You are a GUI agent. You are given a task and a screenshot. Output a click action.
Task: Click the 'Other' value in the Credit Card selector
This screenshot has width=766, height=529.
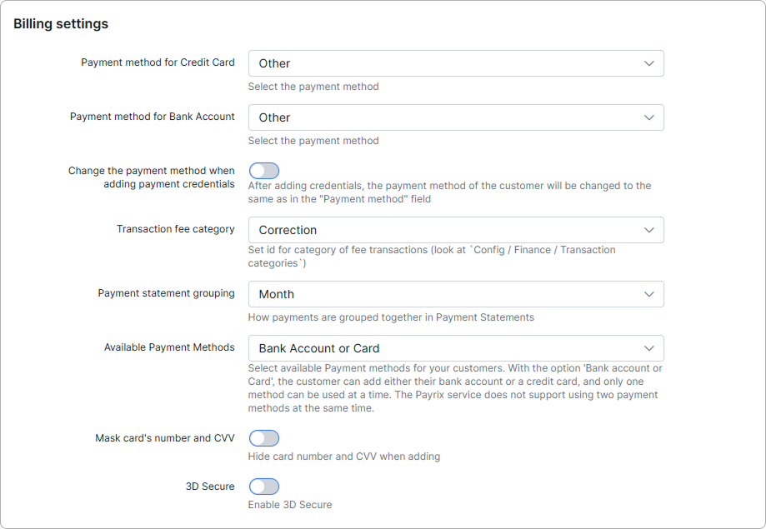coord(275,63)
